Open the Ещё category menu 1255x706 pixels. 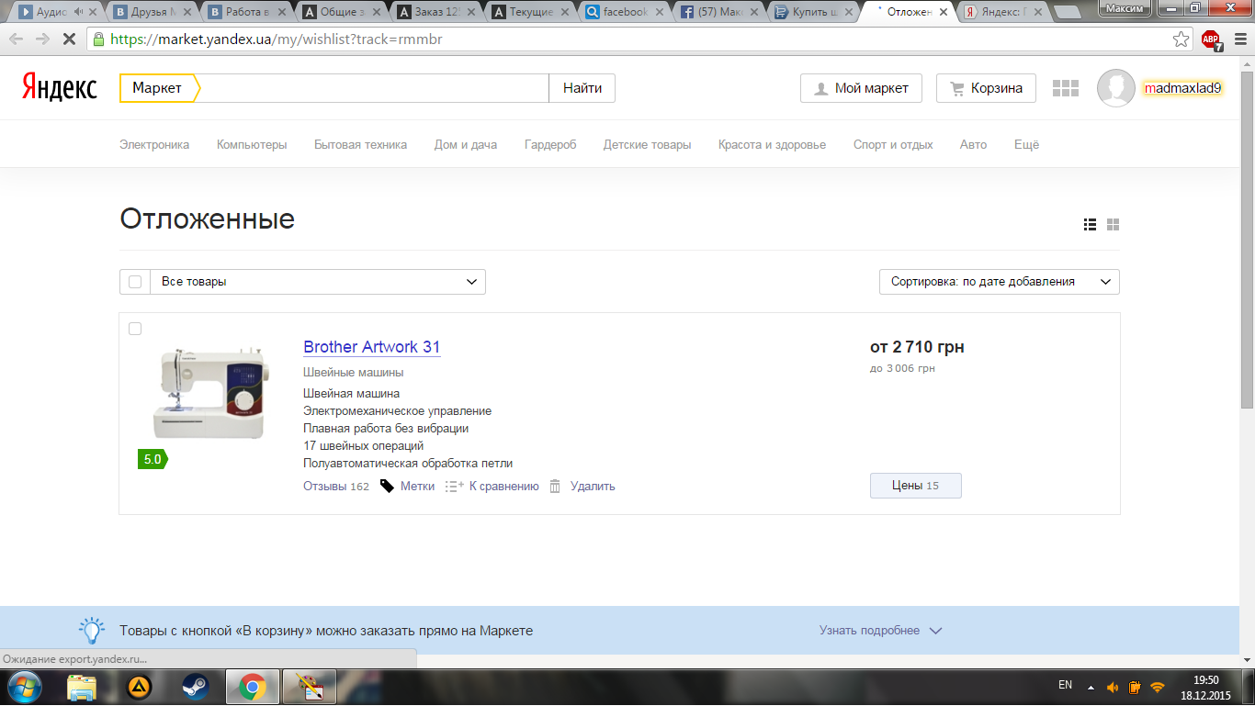(x=1026, y=145)
